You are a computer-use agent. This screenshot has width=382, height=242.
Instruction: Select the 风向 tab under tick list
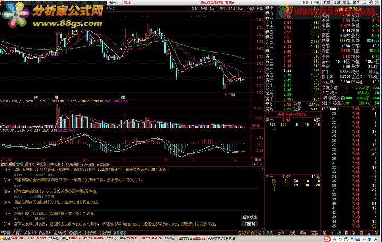303,233
